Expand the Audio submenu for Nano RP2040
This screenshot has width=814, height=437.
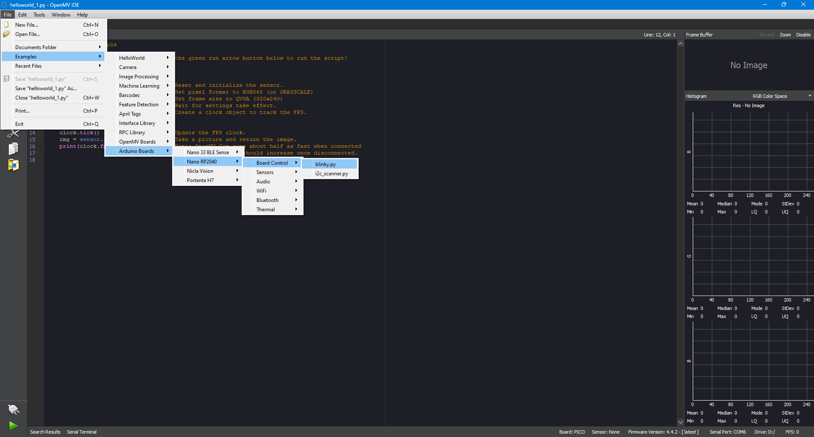pos(272,182)
